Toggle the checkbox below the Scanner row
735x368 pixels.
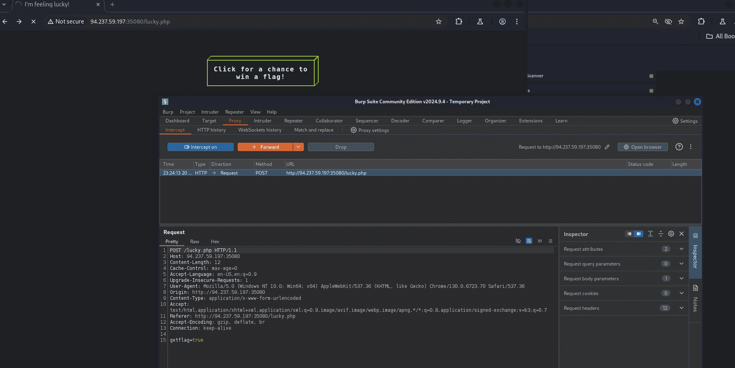click(x=651, y=91)
